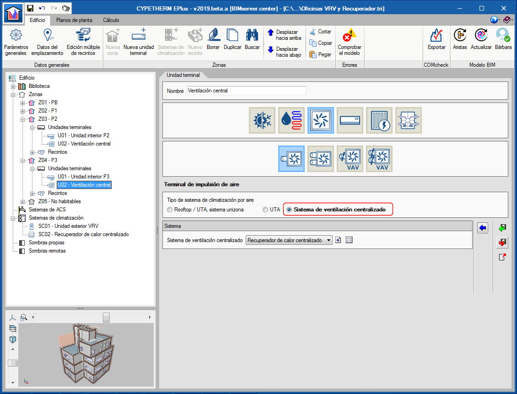Screen dimensions: 517x394
Task: Open Parámetros generales settings
Action: click(16, 42)
